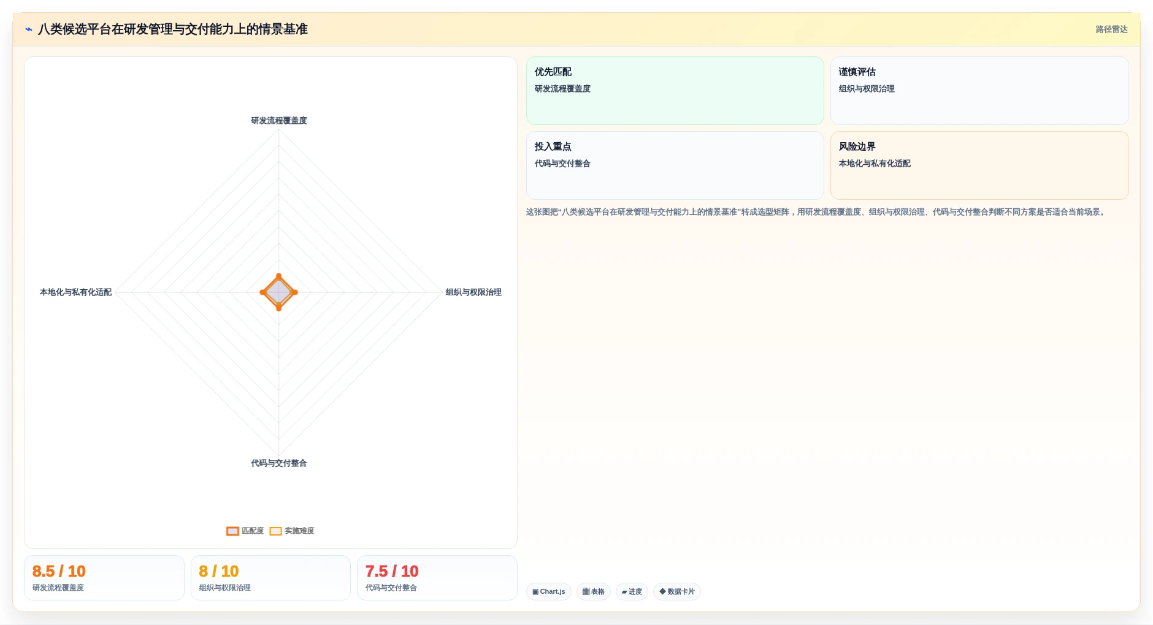
Task: Click the Chart.js chip's square icon
Action: point(535,592)
